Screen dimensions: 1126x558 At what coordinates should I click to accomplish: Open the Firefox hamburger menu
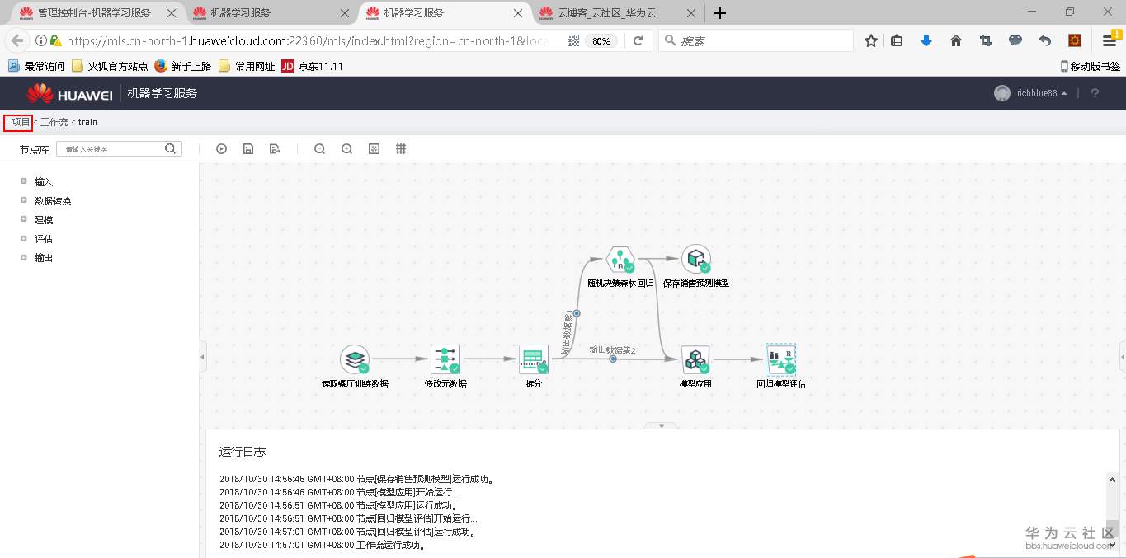[1110, 41]
